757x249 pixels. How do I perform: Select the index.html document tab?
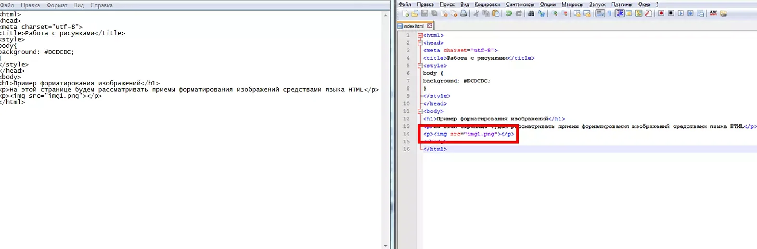coord(413,26)
